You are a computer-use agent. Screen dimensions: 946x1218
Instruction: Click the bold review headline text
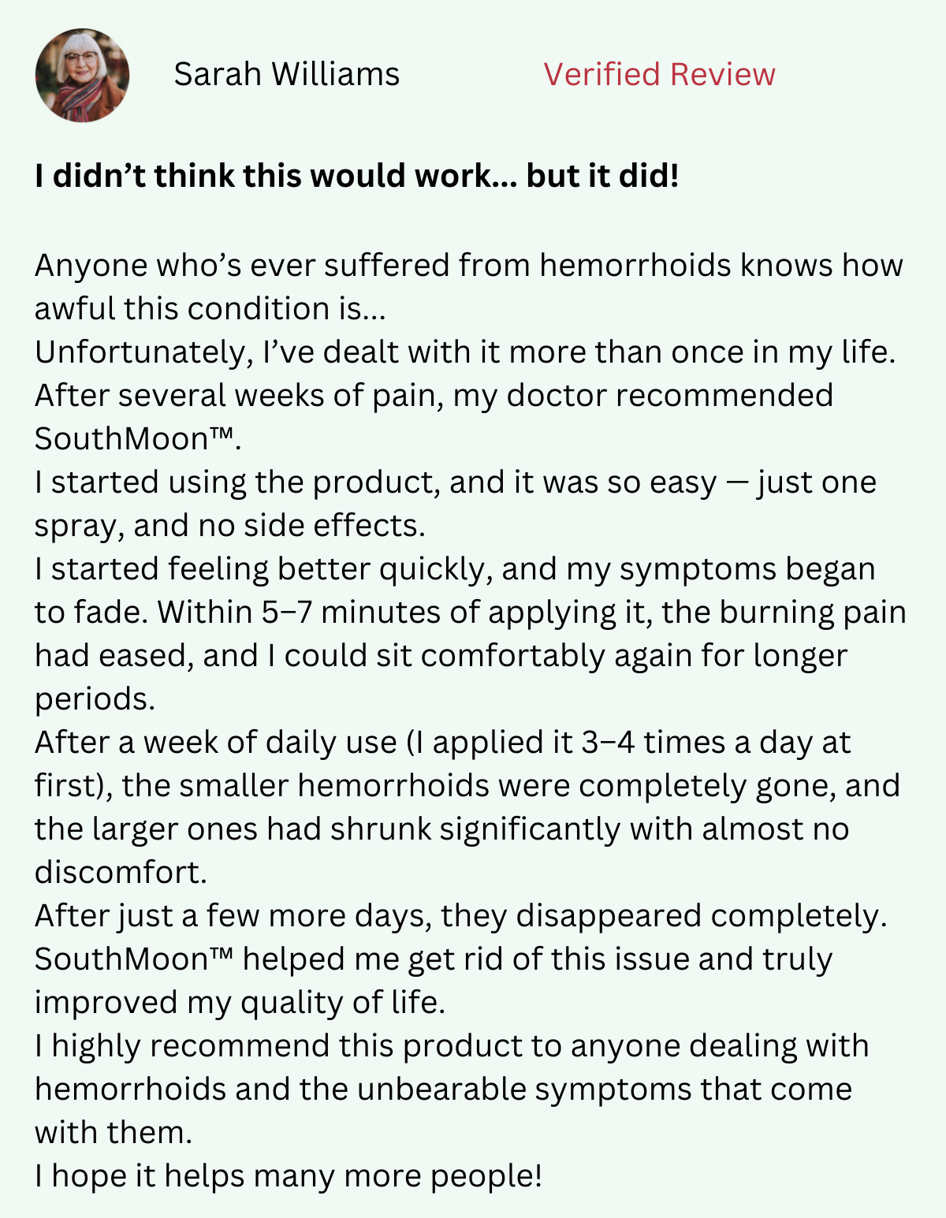point(356,176)
